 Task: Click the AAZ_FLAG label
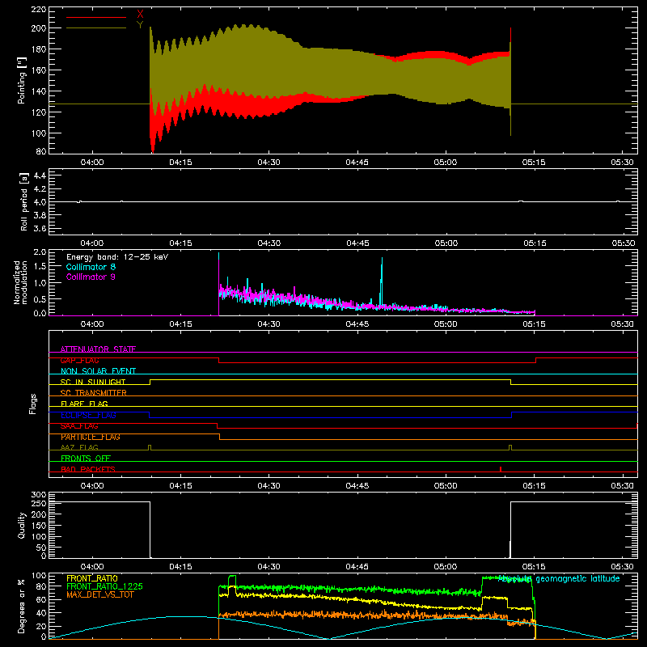[79, 447]
